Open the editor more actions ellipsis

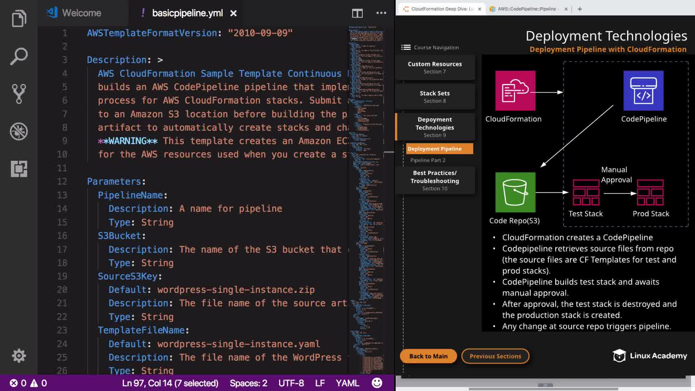point(381,13)
